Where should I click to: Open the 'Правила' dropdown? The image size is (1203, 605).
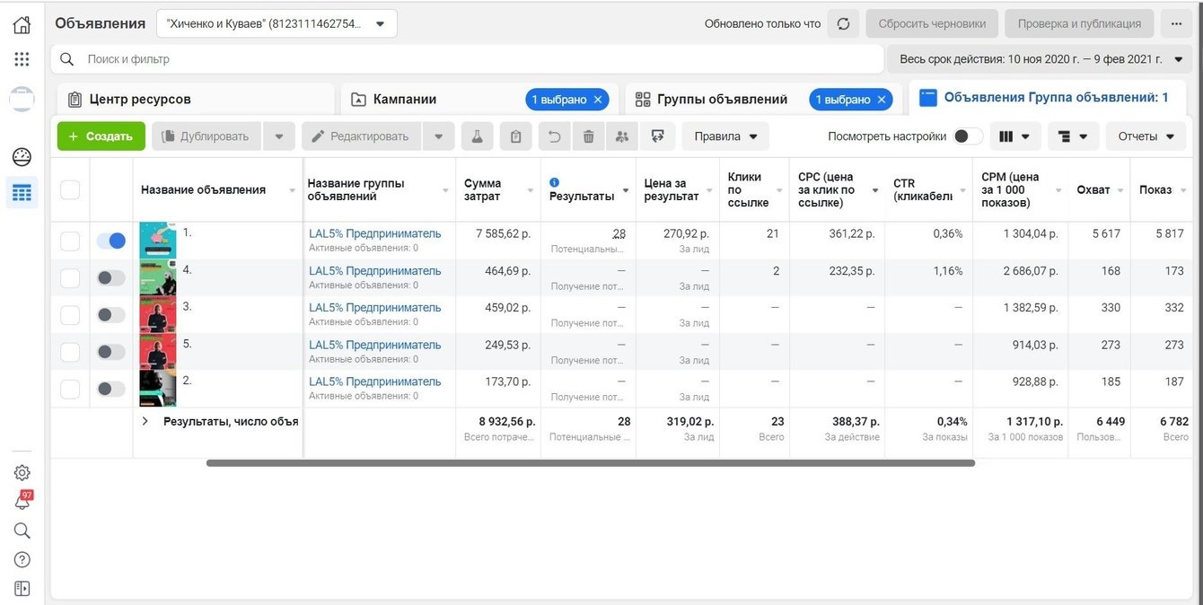tap(725, 136)
